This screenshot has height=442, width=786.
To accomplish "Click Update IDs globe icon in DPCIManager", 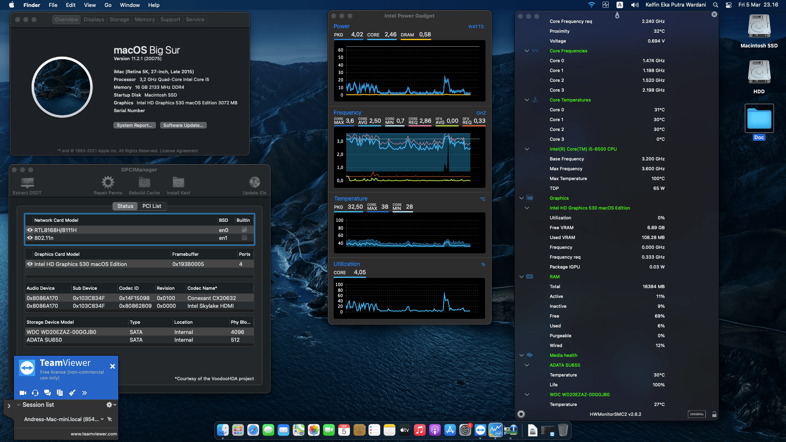I will [254, 182].
